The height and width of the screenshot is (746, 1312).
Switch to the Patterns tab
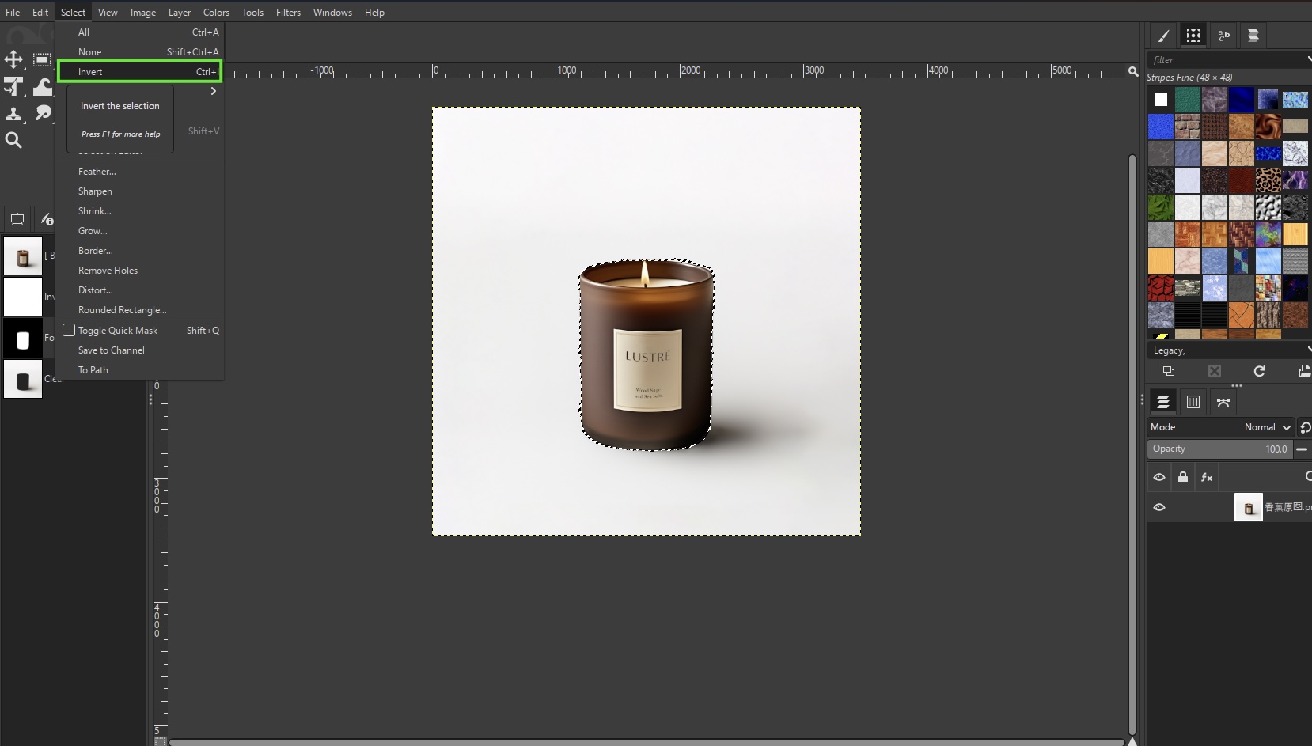(1193, 36)
